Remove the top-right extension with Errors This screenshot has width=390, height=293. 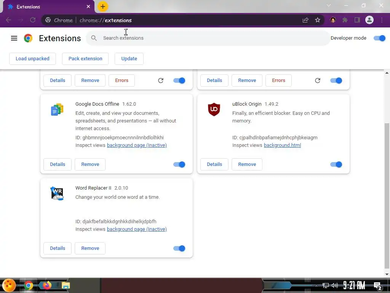click(x=247, y=80)
